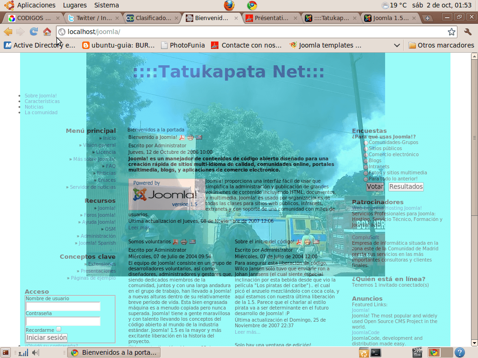This screenshot has height=358, width=478.
Task: Open the Aplicaciones menu
Action: point(36,5)
